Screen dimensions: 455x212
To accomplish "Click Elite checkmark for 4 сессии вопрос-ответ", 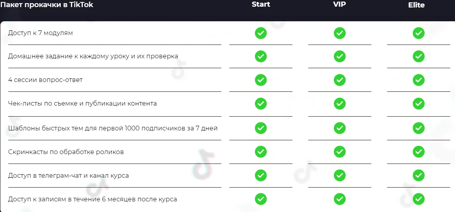I will pyautogui.click(x=418, y=80).
